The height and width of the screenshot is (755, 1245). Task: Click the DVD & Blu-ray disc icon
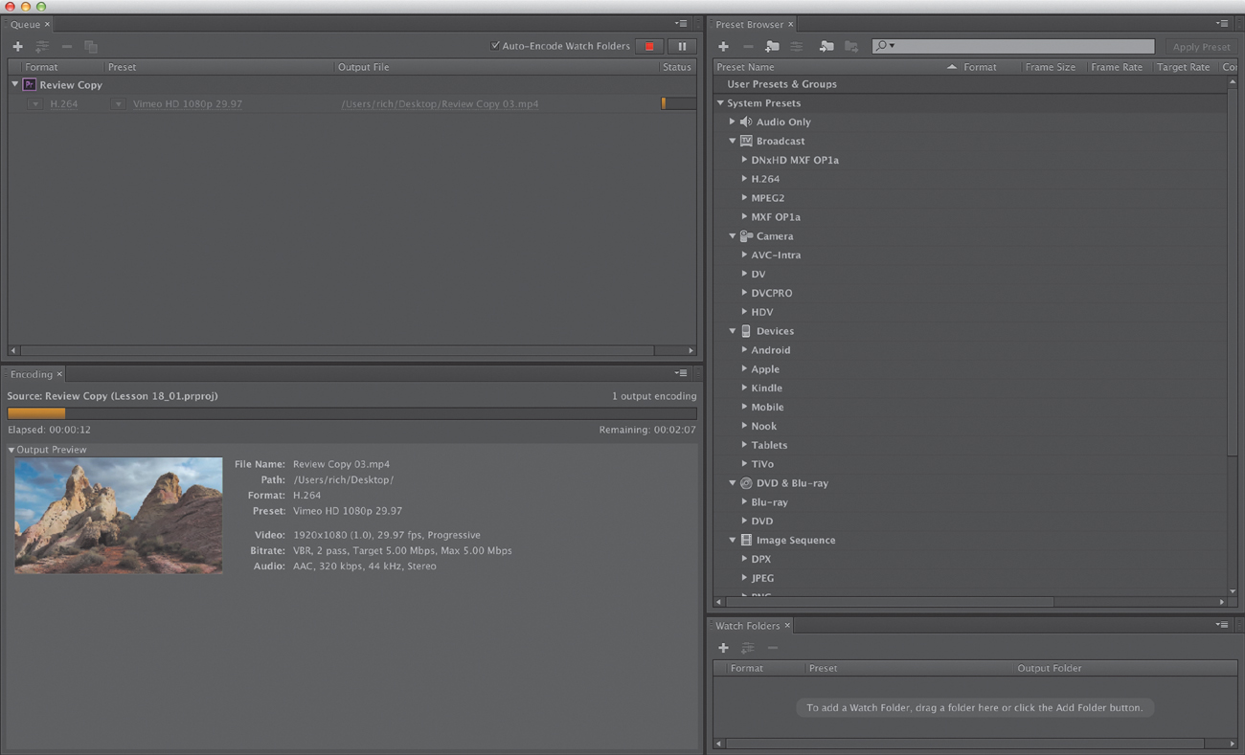[746, 483]
